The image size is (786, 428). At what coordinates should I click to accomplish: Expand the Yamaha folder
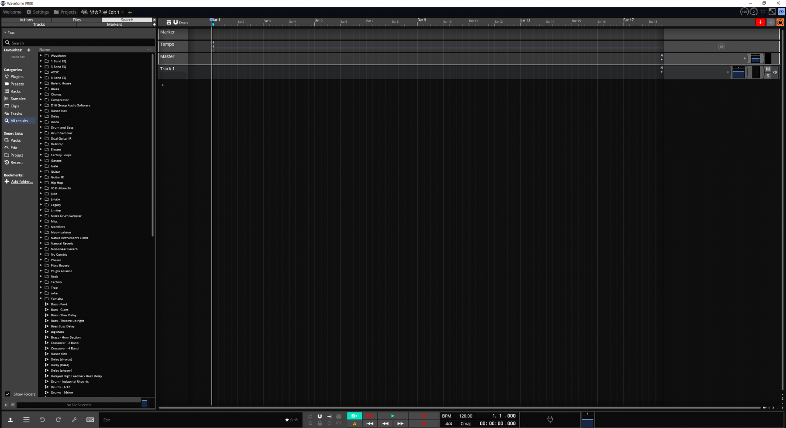tap(41, 299)
